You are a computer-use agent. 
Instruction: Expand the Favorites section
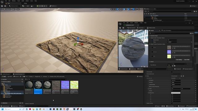coord(2,80)
